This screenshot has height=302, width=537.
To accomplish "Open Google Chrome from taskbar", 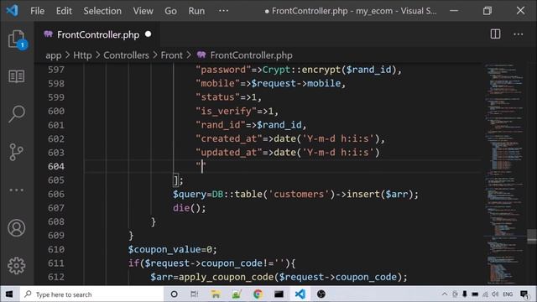I will point(258,294).
